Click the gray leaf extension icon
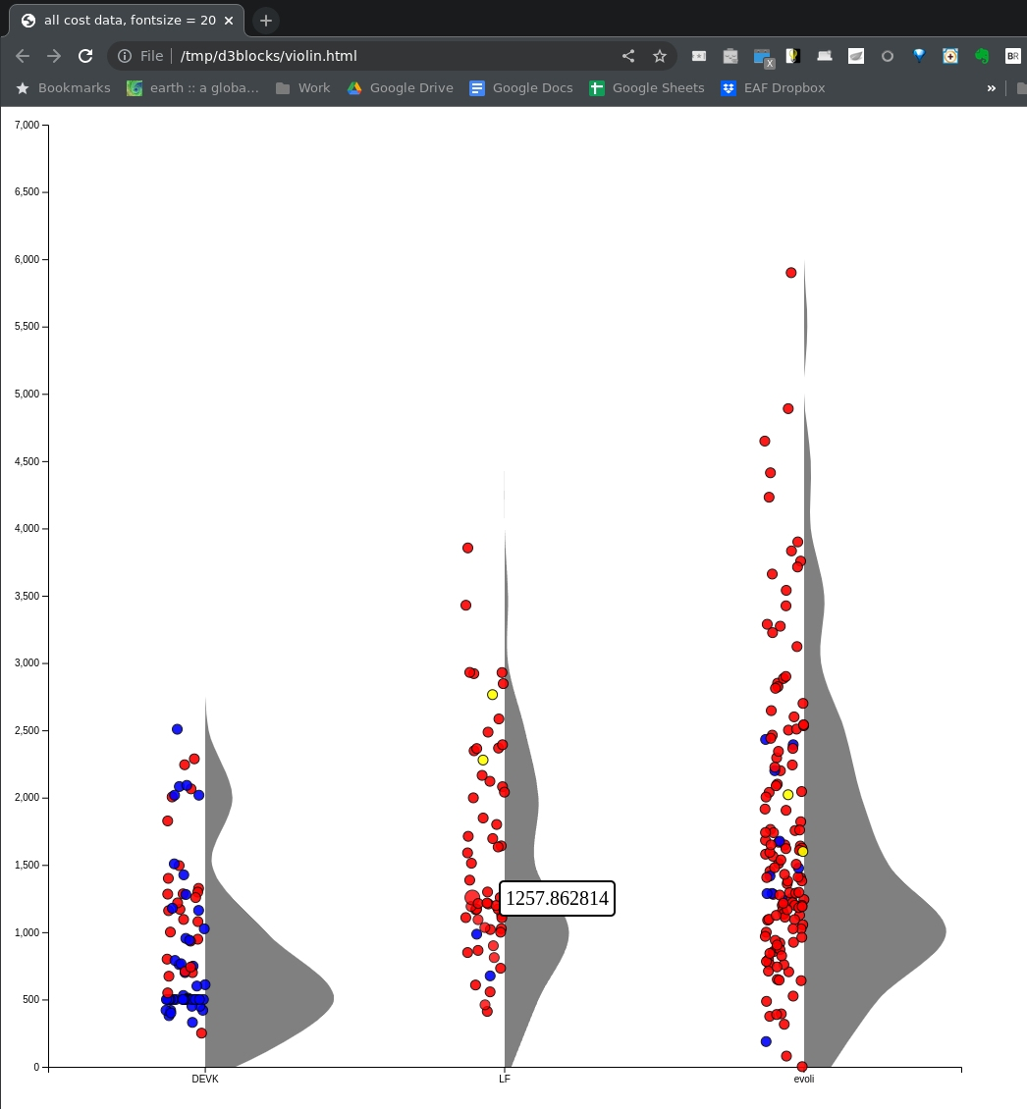This screenshot has height=1109, width=1027. click(856, 56)
